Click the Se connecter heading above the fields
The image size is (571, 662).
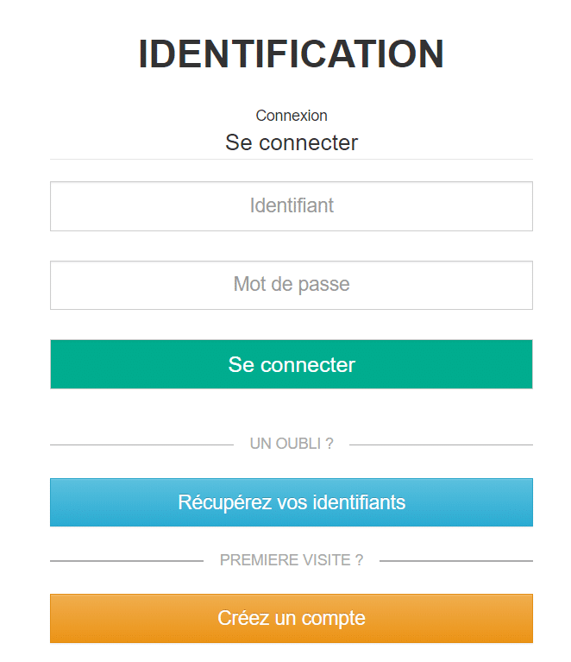pos(292,142)
